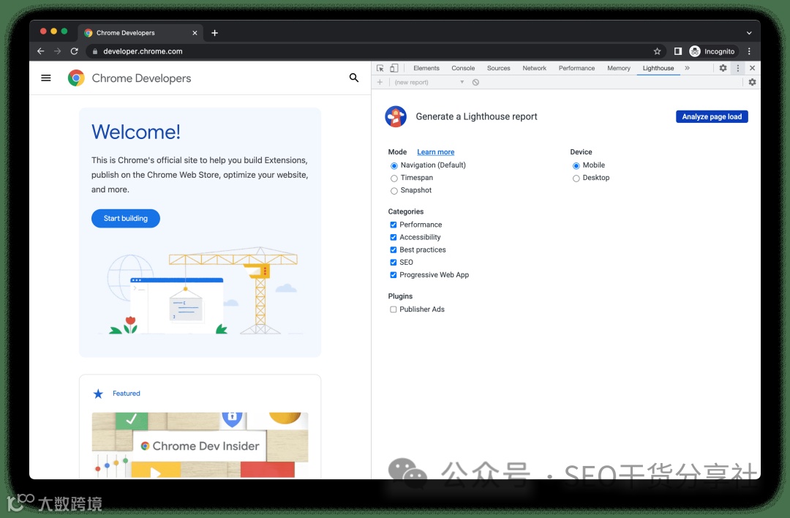
Task: Uncheck the Accessibility category
Action: 394,237
